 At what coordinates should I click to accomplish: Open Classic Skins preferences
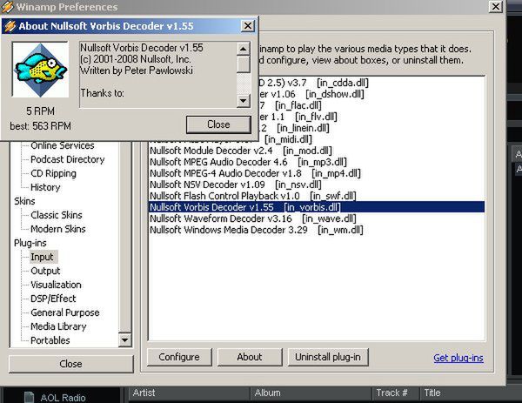57,215
